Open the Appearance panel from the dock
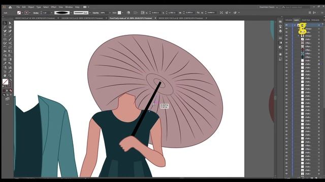325x182 pixels. pyautogui.click(x=280, y=54)
